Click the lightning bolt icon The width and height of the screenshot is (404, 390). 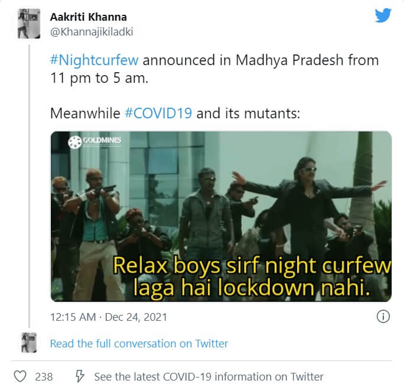point(80,376)
